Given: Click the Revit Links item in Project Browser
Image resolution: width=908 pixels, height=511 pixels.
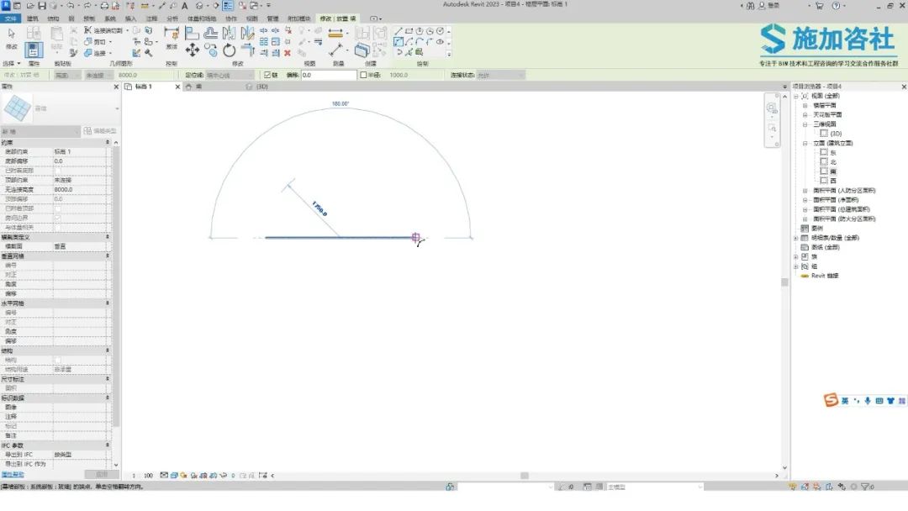Looking at the screenshot, I should (x=825, y=276).
